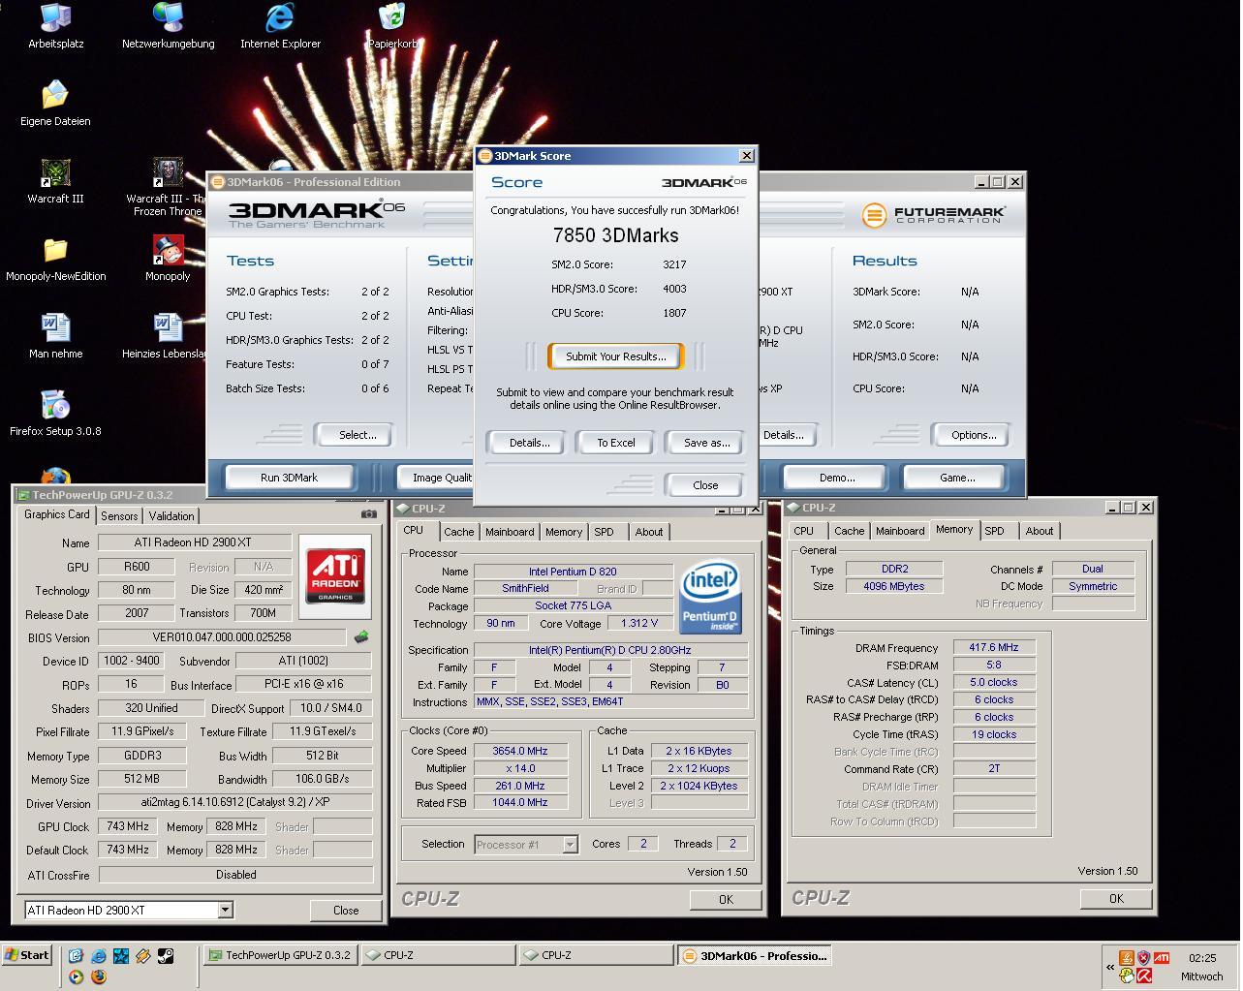The height and width of the screenshot is (991, 1243).
Task: Open the Start menu
Action: (x=27, y=955)
